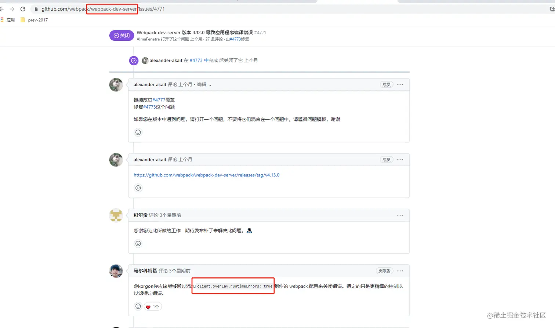Open the kebab menu on 马尔科姆基's comment
Image resolution: width=555 pixels, height=328 pixels.
[400, 271]
